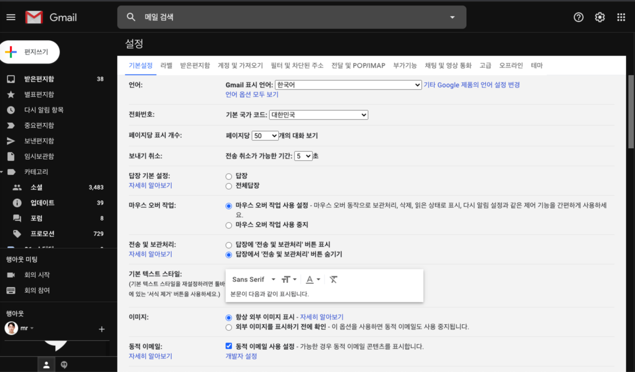Image resolution: width=635 pixels, height=372 pixels.
Task: Collapse the 카테고리 tree arrow
Action: [x=2, y=172]
